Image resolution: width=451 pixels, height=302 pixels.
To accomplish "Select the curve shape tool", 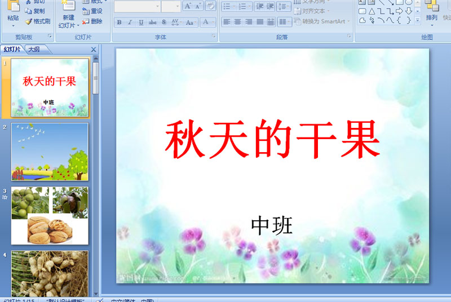I will [390, 20].
